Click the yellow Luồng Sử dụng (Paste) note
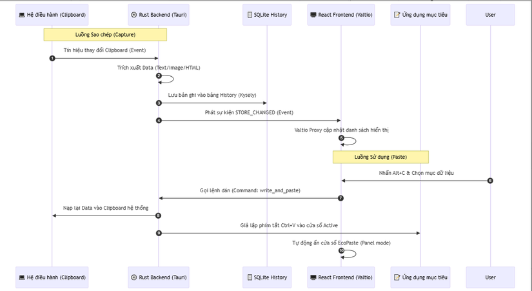Image resolution: width=532 pixels, height=291 pixels. click(380, 157)
